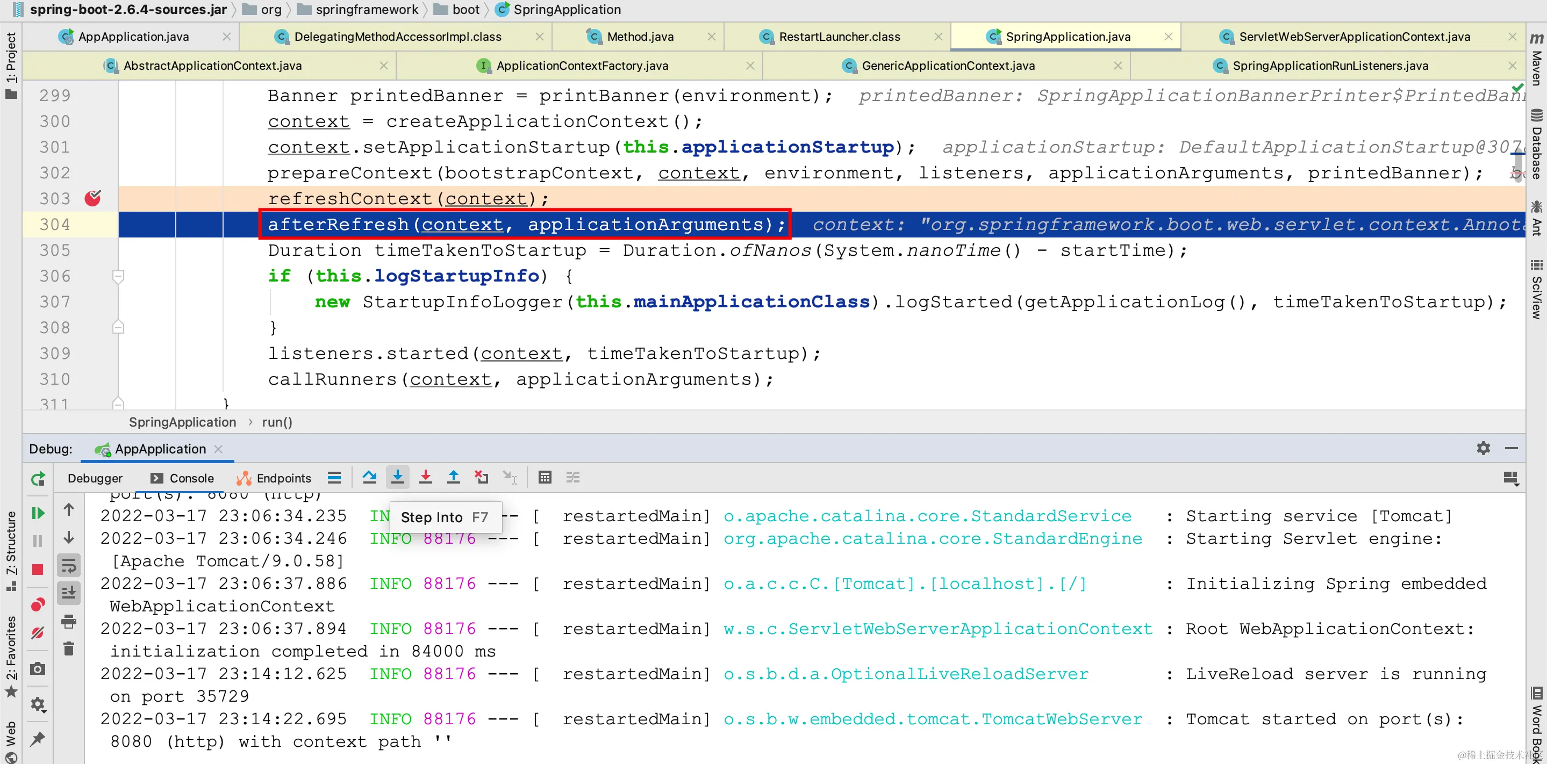Click line number 305 in gutter
The height and width of the screenshot is (764, 1547).
coord(55,250)
